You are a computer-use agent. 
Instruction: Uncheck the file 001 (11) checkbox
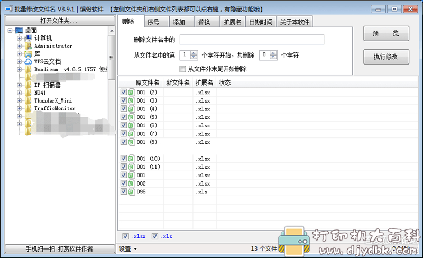[124, 167]
